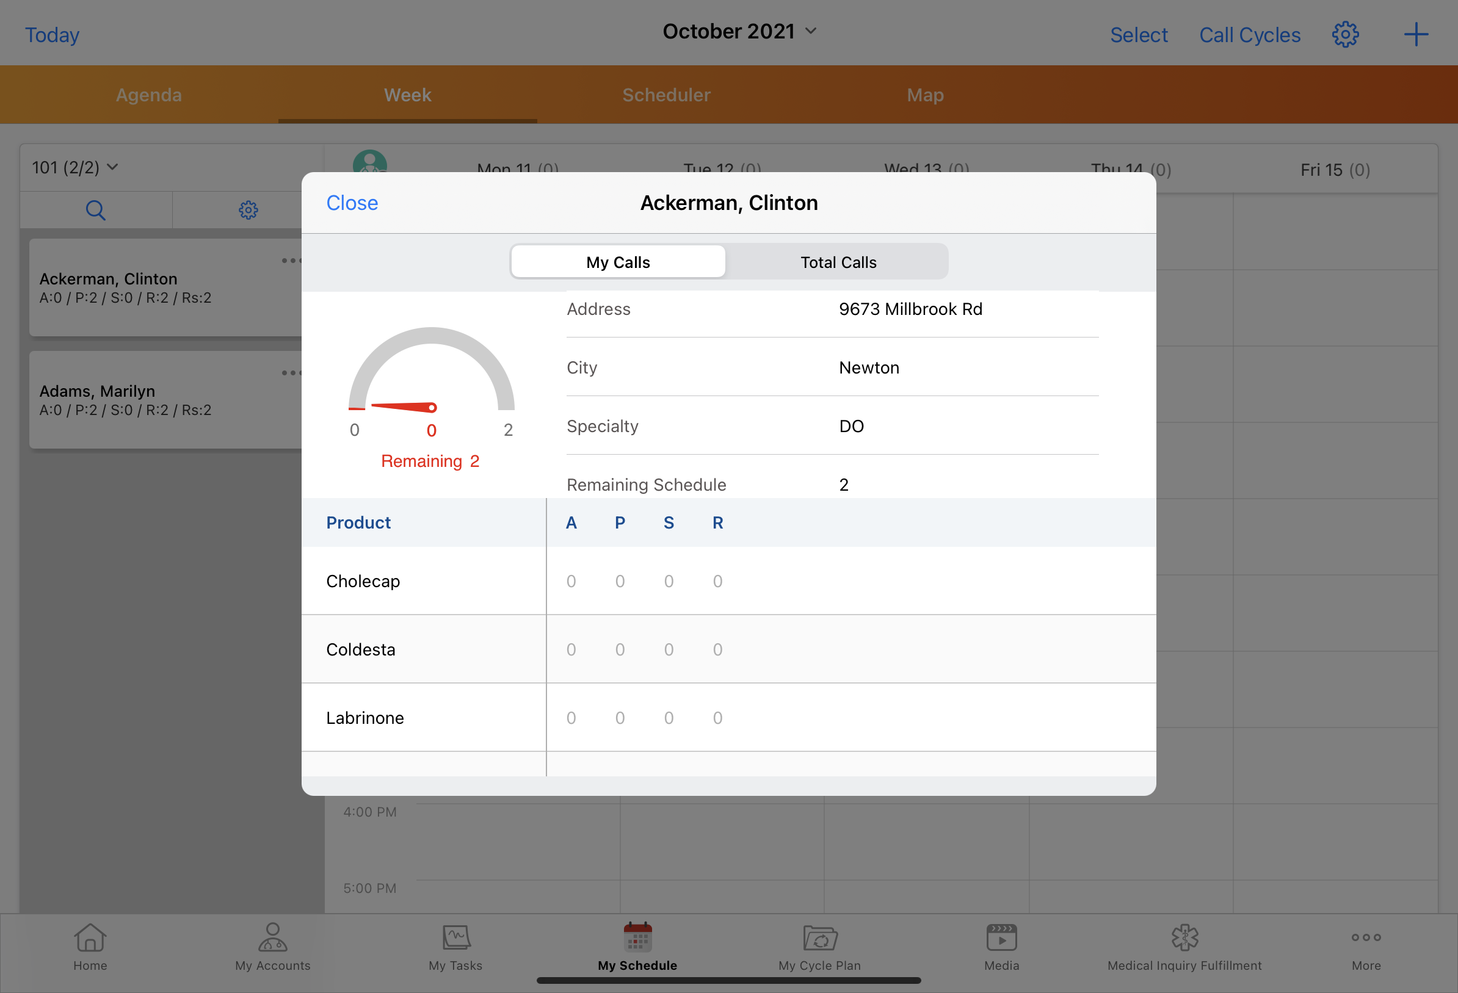Open My Tasks icon
This screenshot has width=1458, height=993.
pos(455,938)
